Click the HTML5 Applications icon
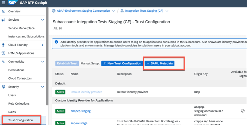The image size is (247, 125). (3, 53)
